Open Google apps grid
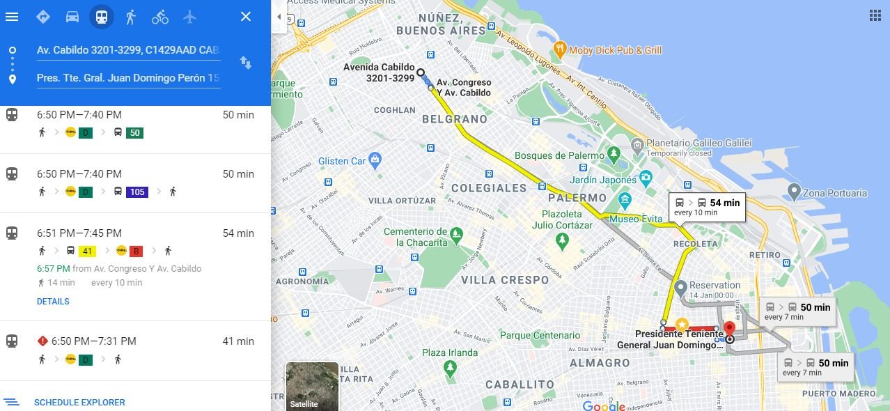The width and height of the screenshot is (890, 411). (x=875, y=16)
